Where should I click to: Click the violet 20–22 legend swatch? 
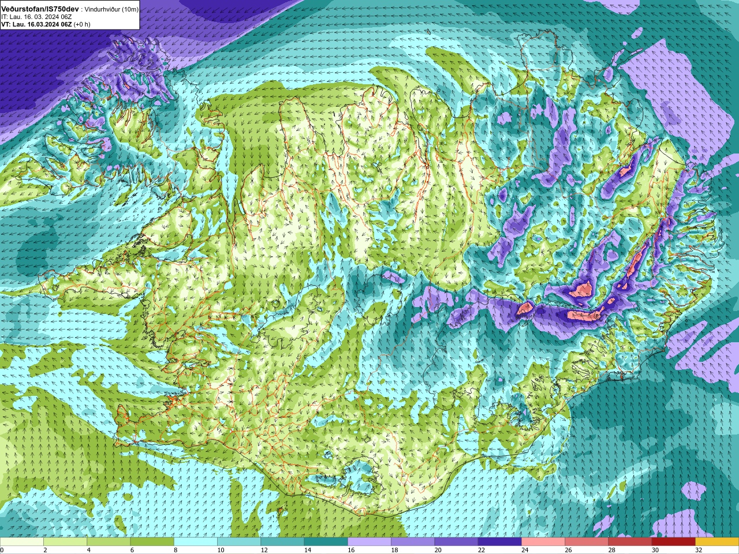(x=456, y=541)
